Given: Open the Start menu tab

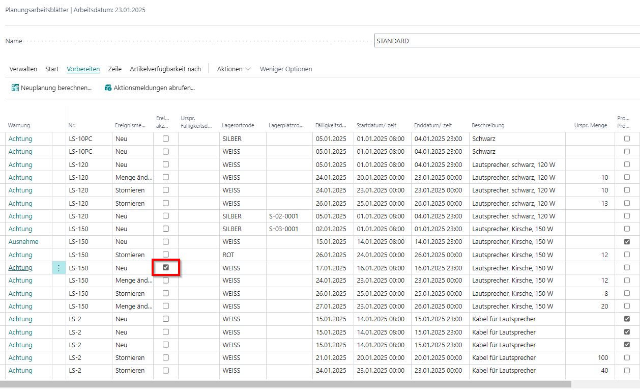Looking at the screenshot, I should tap(52, 69).
